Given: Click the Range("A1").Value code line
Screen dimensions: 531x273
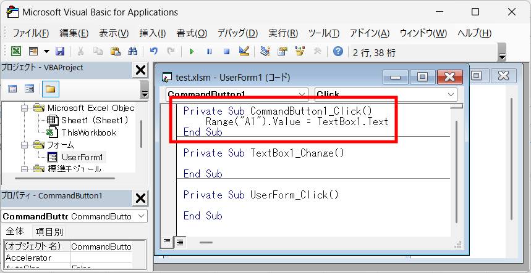Looking at the screenshot, I should pos(297,121).
